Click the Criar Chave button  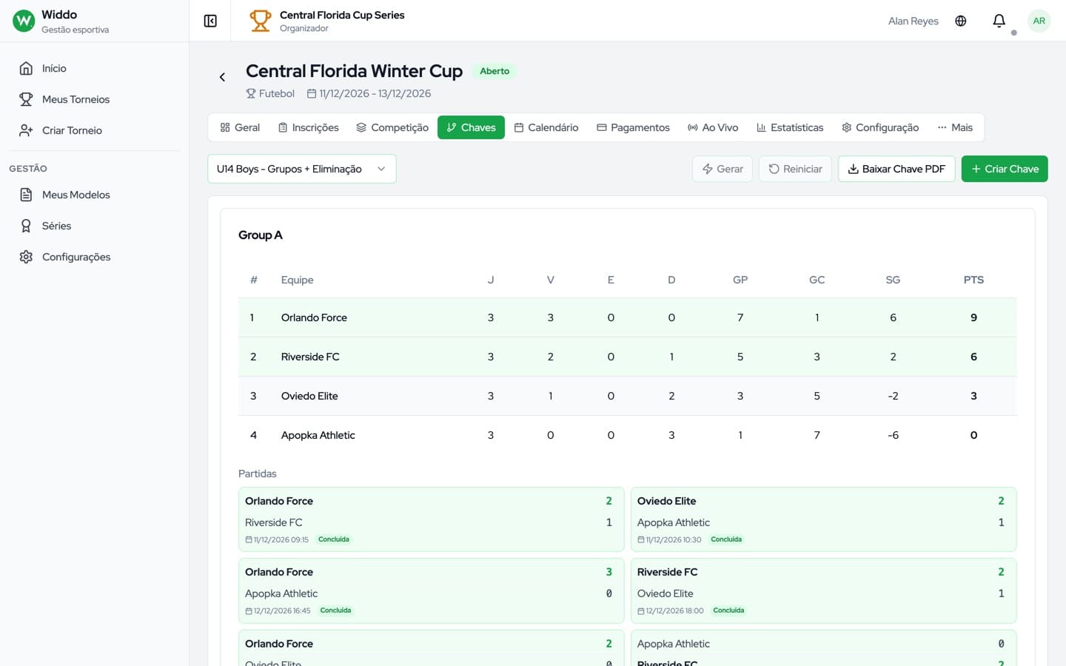click(1005, 169)
